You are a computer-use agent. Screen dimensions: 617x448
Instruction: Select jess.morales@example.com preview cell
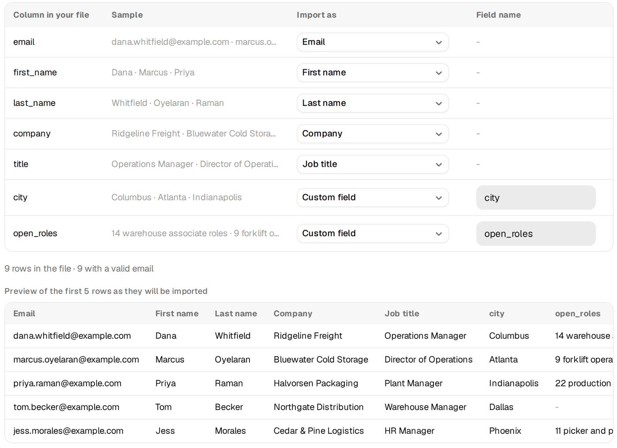[68, 431]
